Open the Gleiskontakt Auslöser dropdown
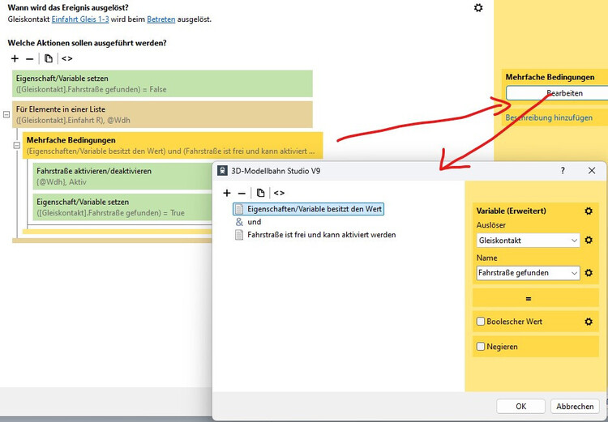 pyautogui.click(x=528, y=241)
